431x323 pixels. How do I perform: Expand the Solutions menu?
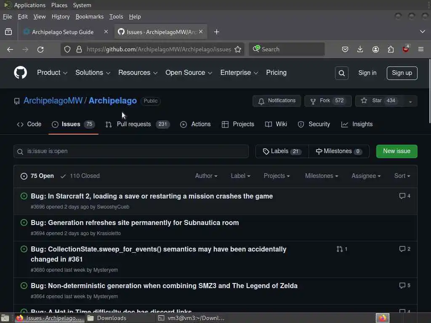(x=93, y=73)
